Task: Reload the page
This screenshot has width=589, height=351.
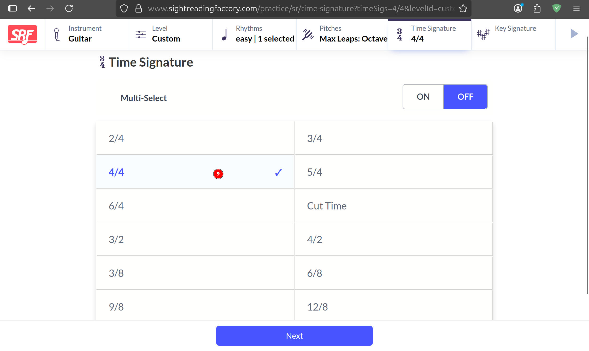Action: click(x=69, y=9)
